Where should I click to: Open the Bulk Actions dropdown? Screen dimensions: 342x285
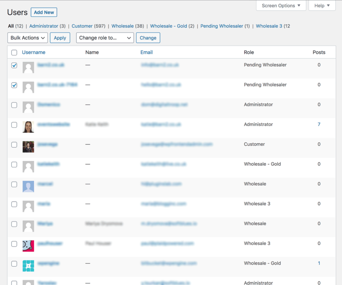(x=27, y=38)
